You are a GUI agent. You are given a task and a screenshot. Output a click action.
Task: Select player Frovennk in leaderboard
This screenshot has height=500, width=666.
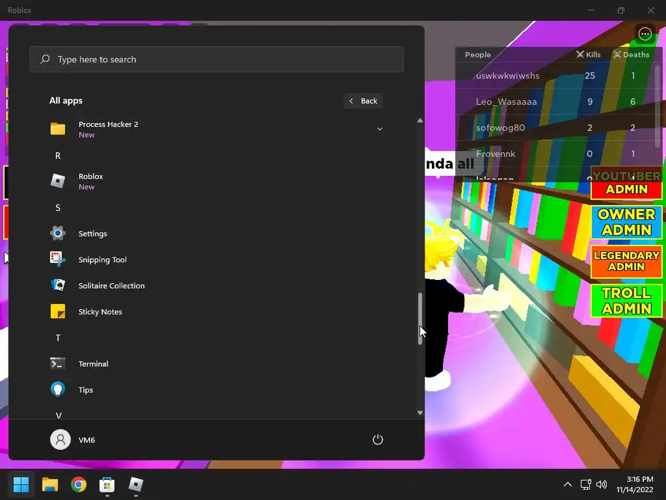[496, 154]
